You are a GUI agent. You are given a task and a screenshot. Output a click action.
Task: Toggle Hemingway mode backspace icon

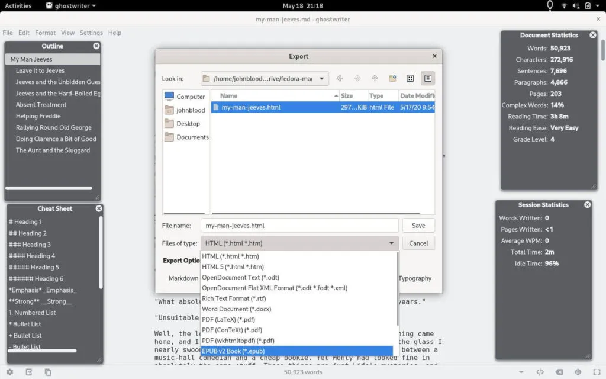click(x=559, y=372)
